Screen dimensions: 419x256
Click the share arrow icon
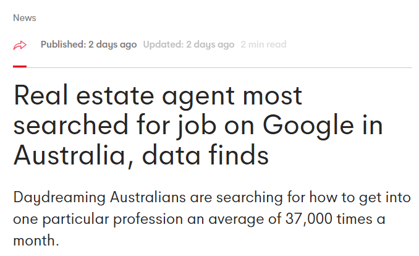click(20, 45)
